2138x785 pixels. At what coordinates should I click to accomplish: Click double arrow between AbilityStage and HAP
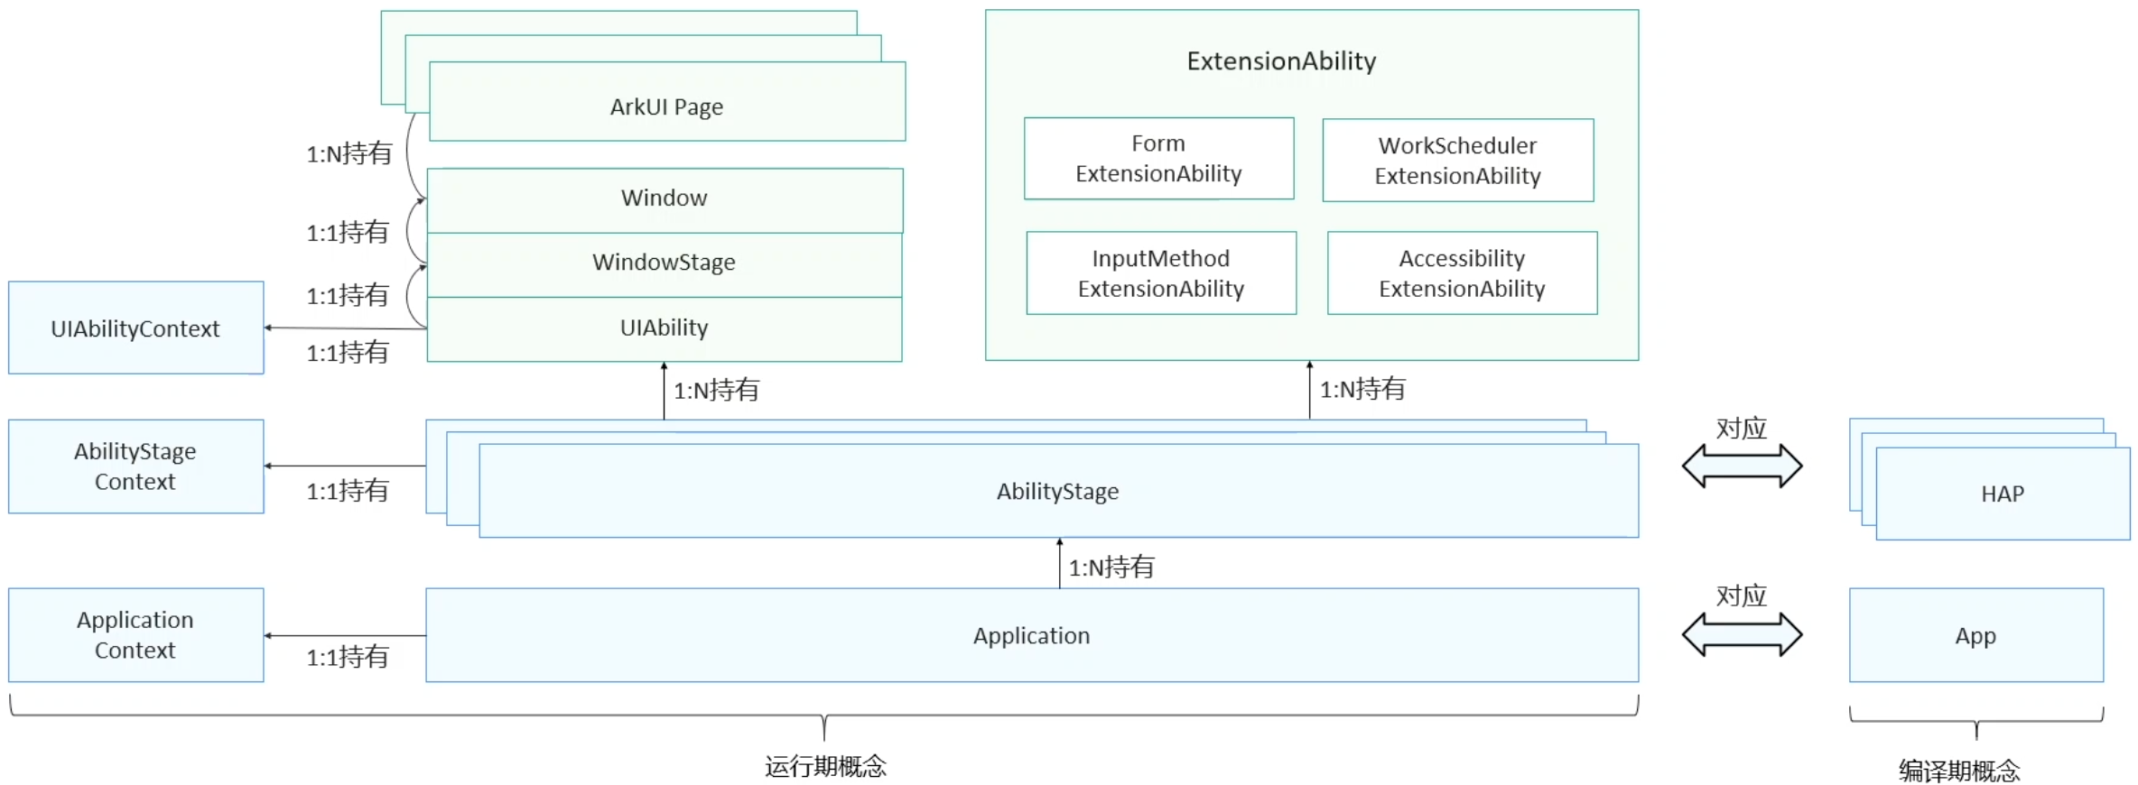(1742, 466)
